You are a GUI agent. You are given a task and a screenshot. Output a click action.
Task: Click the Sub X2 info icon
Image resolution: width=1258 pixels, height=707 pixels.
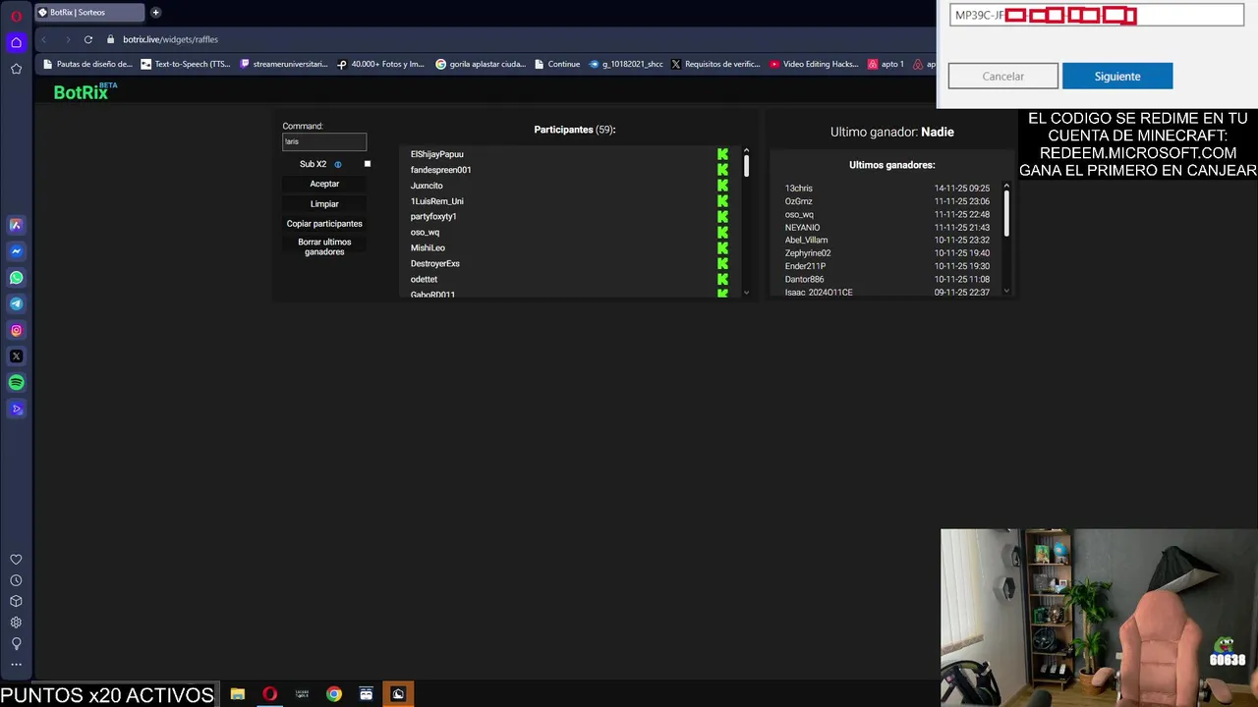pyautogui.click(x=338, y=165)
